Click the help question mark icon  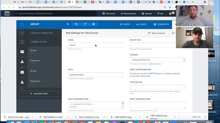pos(93,24)
